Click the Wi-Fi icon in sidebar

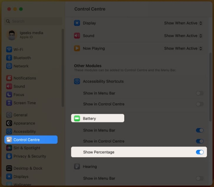(9, 50)
